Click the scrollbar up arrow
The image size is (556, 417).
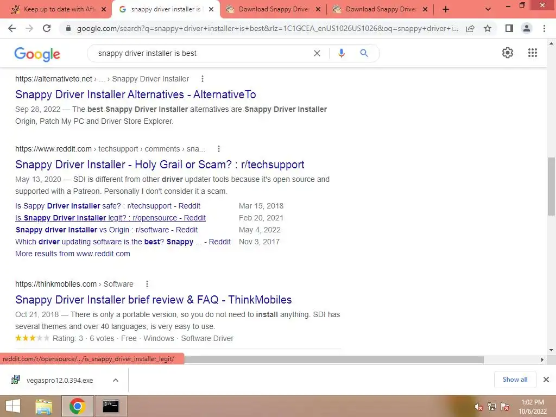click(551, 43)
